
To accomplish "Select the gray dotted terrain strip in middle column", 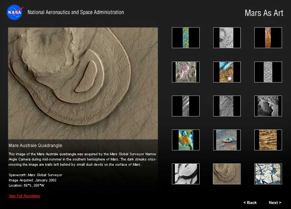I will (227, 106).
